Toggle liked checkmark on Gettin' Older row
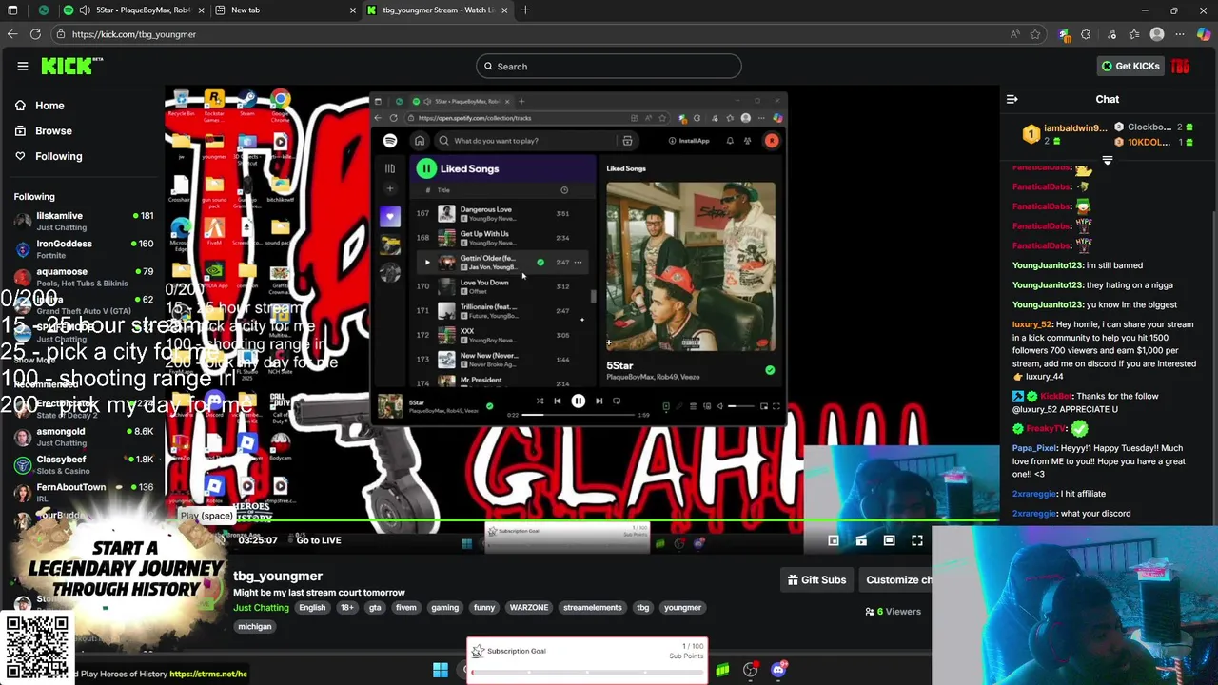Image resolution: width=1218 pixels, height=685 pixels. pyautogui.click(x=540, y=262)
